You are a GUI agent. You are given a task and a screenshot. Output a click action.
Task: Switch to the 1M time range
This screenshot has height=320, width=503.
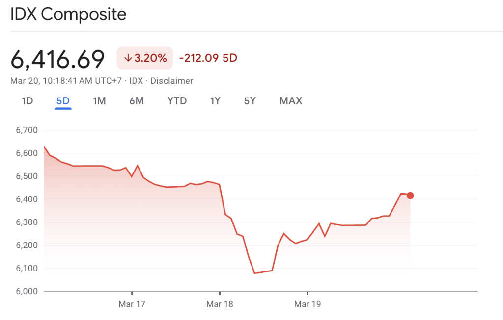(x=99, y=101)
